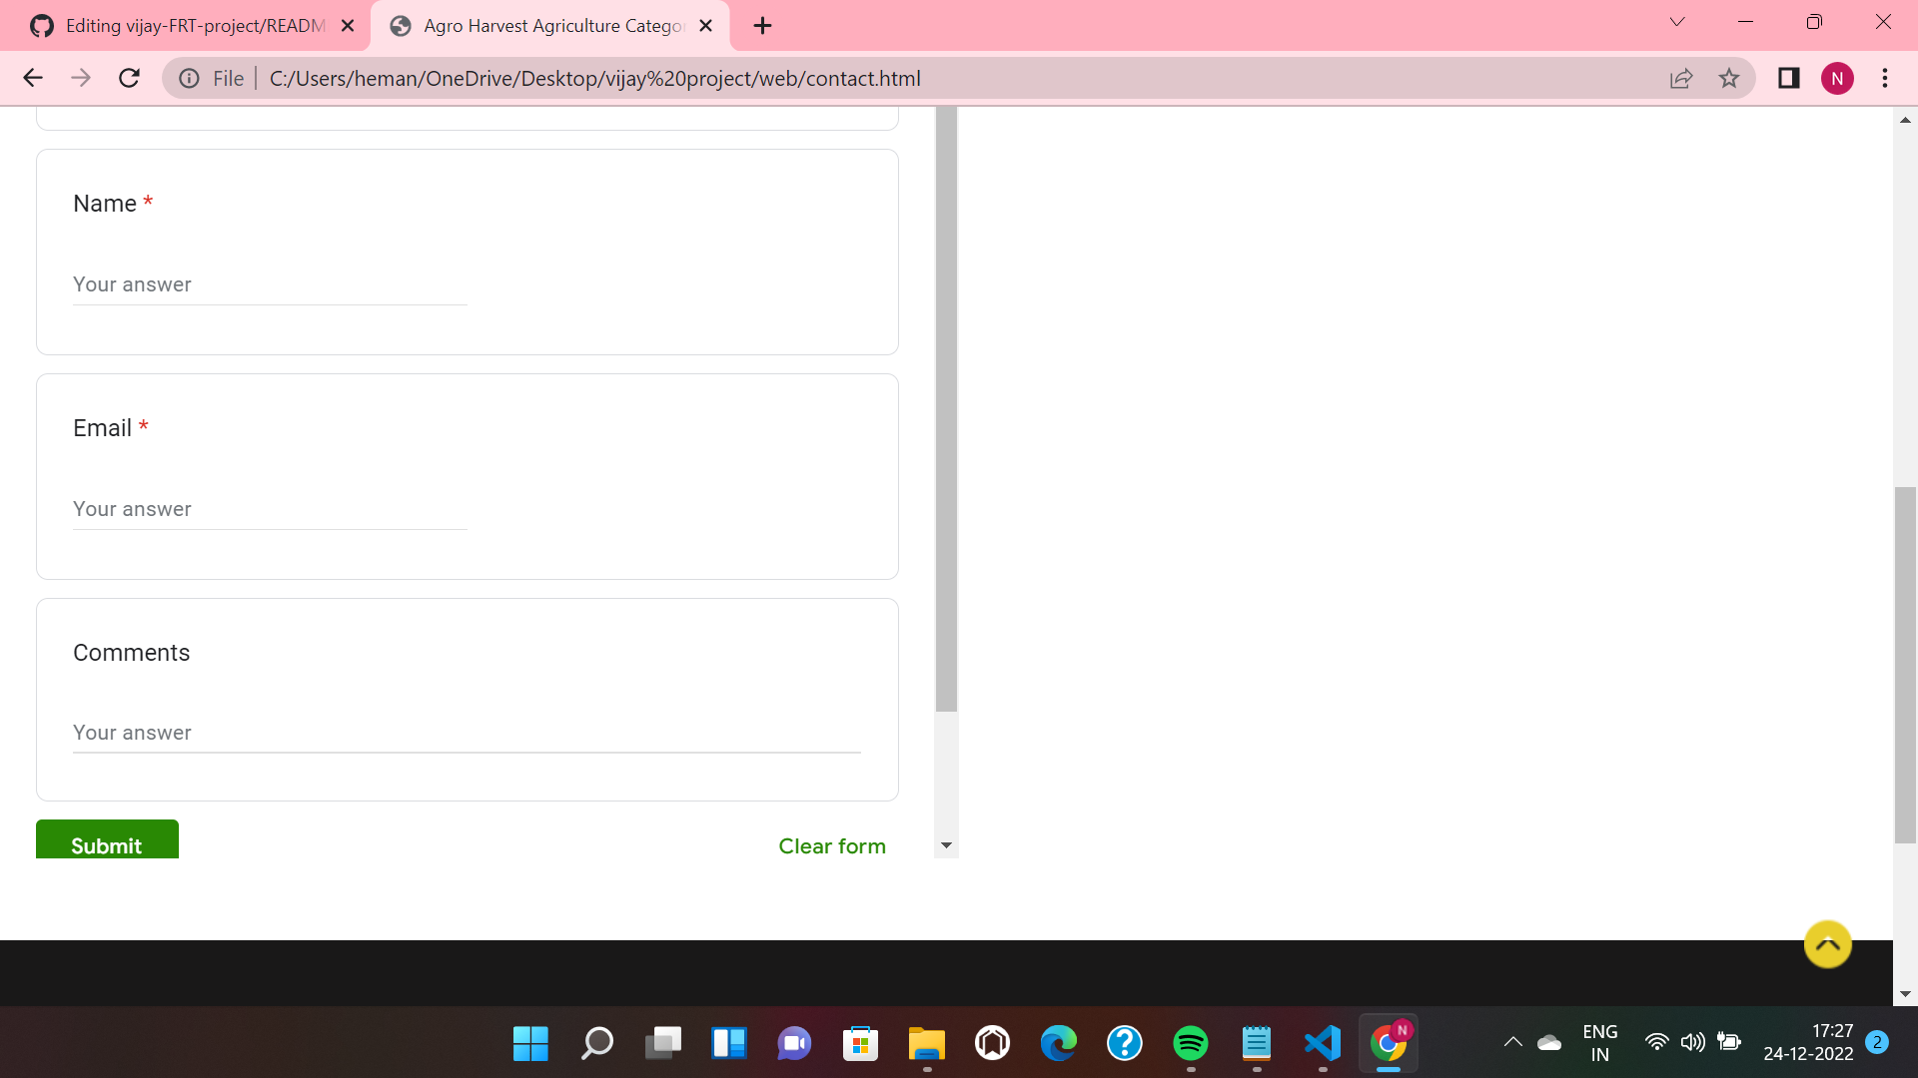Select the Agro Harvest Agriculture tab

pos(549,26)
